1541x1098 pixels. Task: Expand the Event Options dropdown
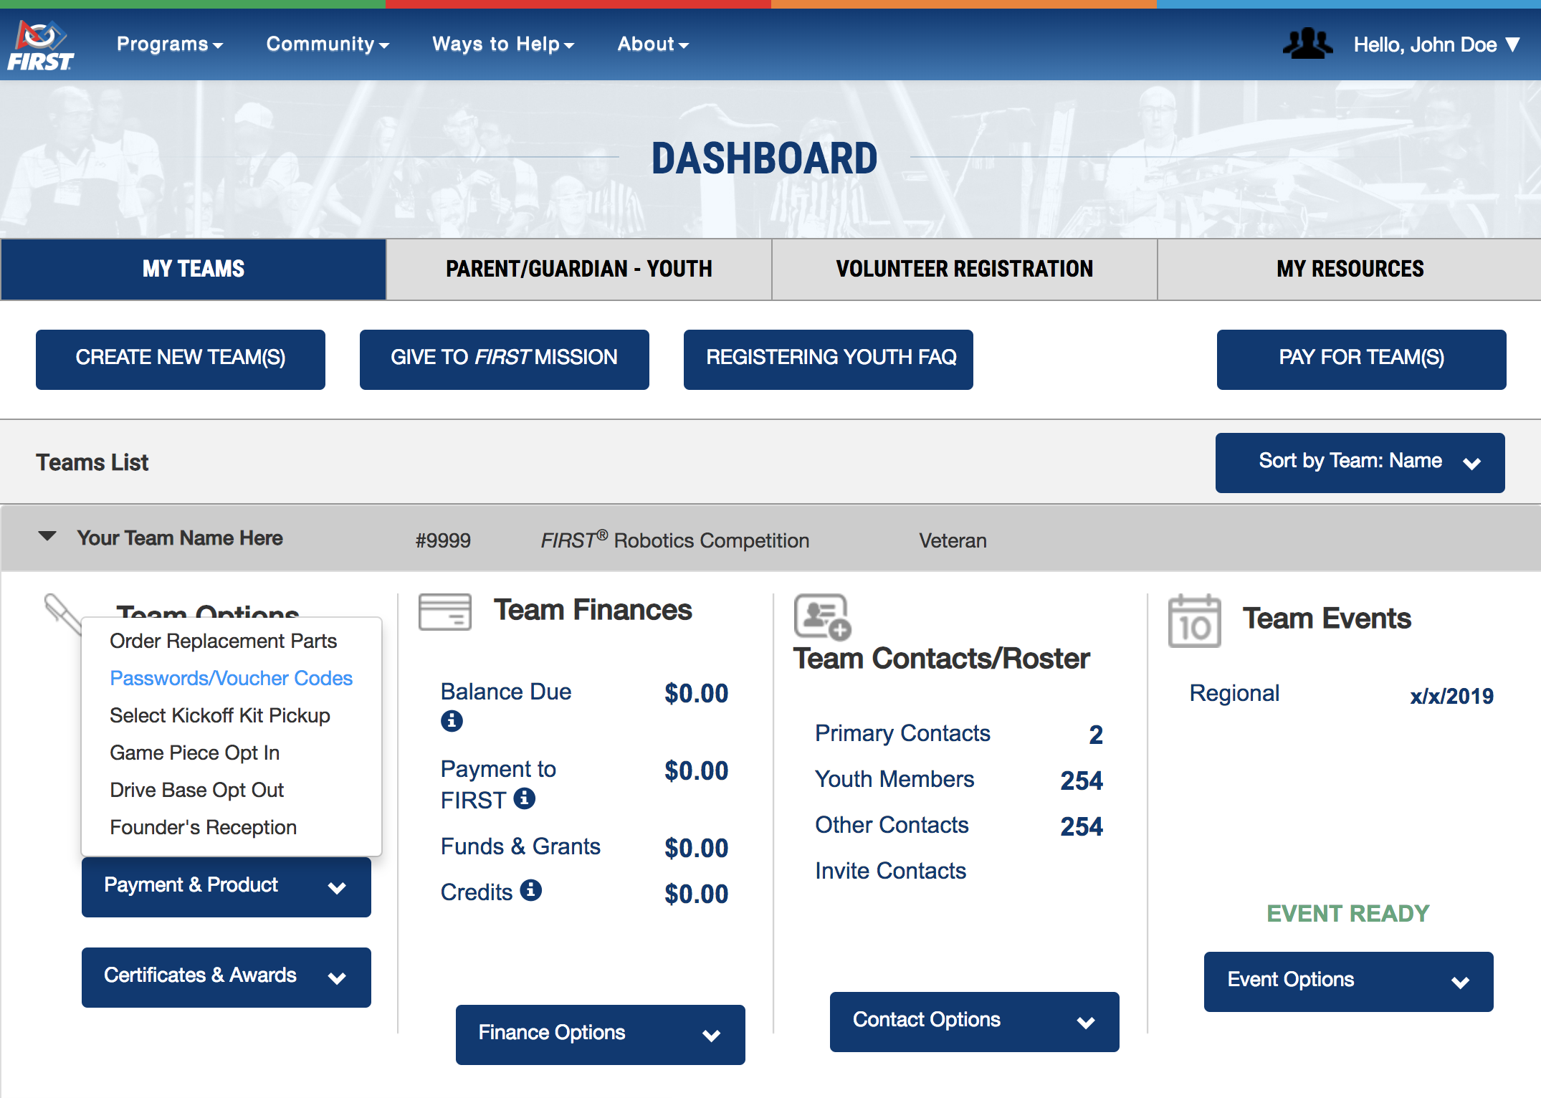click(1348, 980)
